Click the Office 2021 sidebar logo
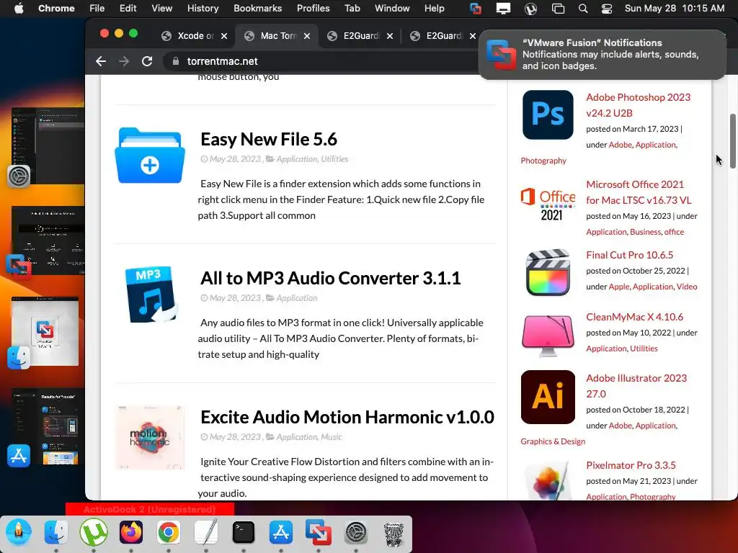Image resolution: width=738 pixels, height=553 pixels. click(x=548, y=204)
